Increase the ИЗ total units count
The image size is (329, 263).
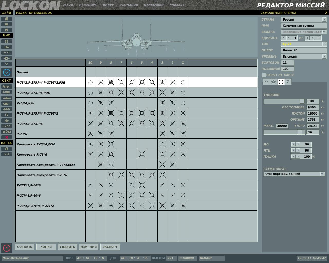[x=312, y=38]
